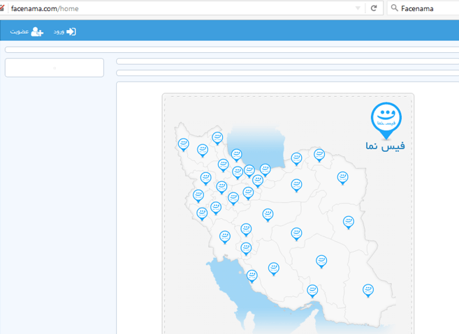Select the Ardabil map pin
Image resolution: width=459 pixels, height=334 pixels.
[217, 139]
